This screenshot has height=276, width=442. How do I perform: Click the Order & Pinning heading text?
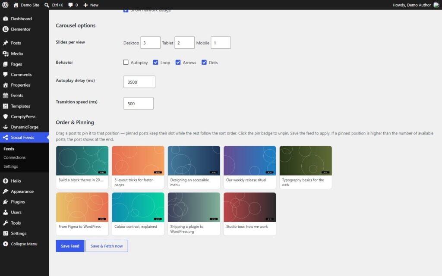75,122
